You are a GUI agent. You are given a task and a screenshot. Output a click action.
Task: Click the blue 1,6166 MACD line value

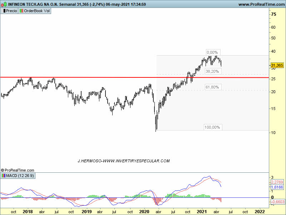pos(277,187)
